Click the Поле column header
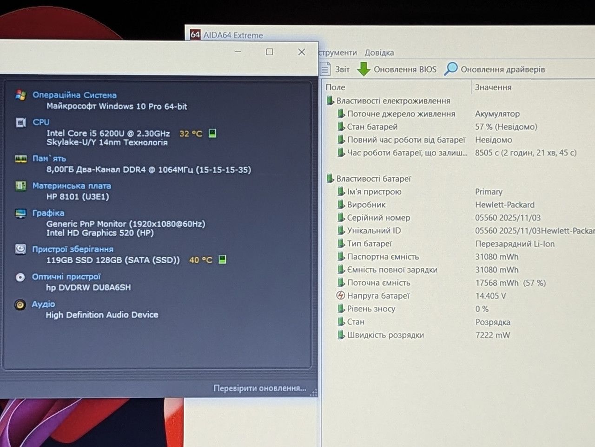 335,87
